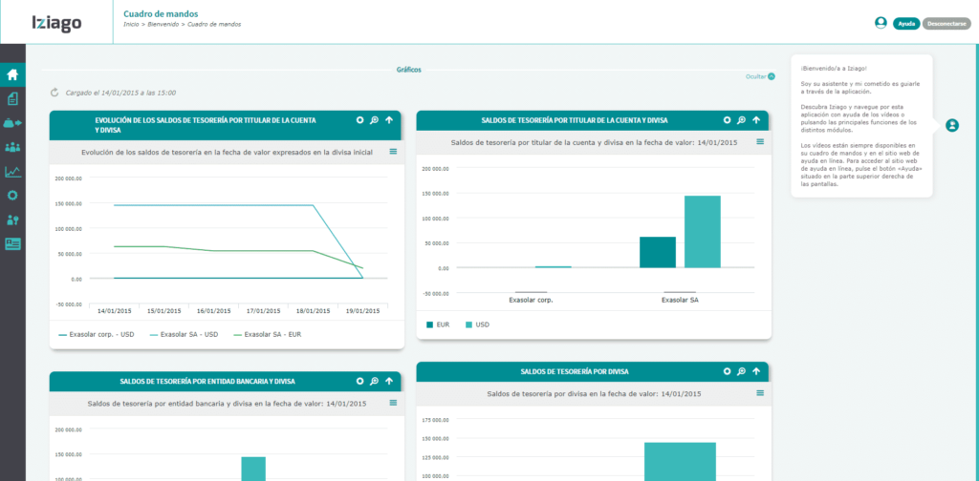This screenshot has height=481, width=979.
Task: Click circle icon on Evolución de los saldos panel
Action: point(359,120)
